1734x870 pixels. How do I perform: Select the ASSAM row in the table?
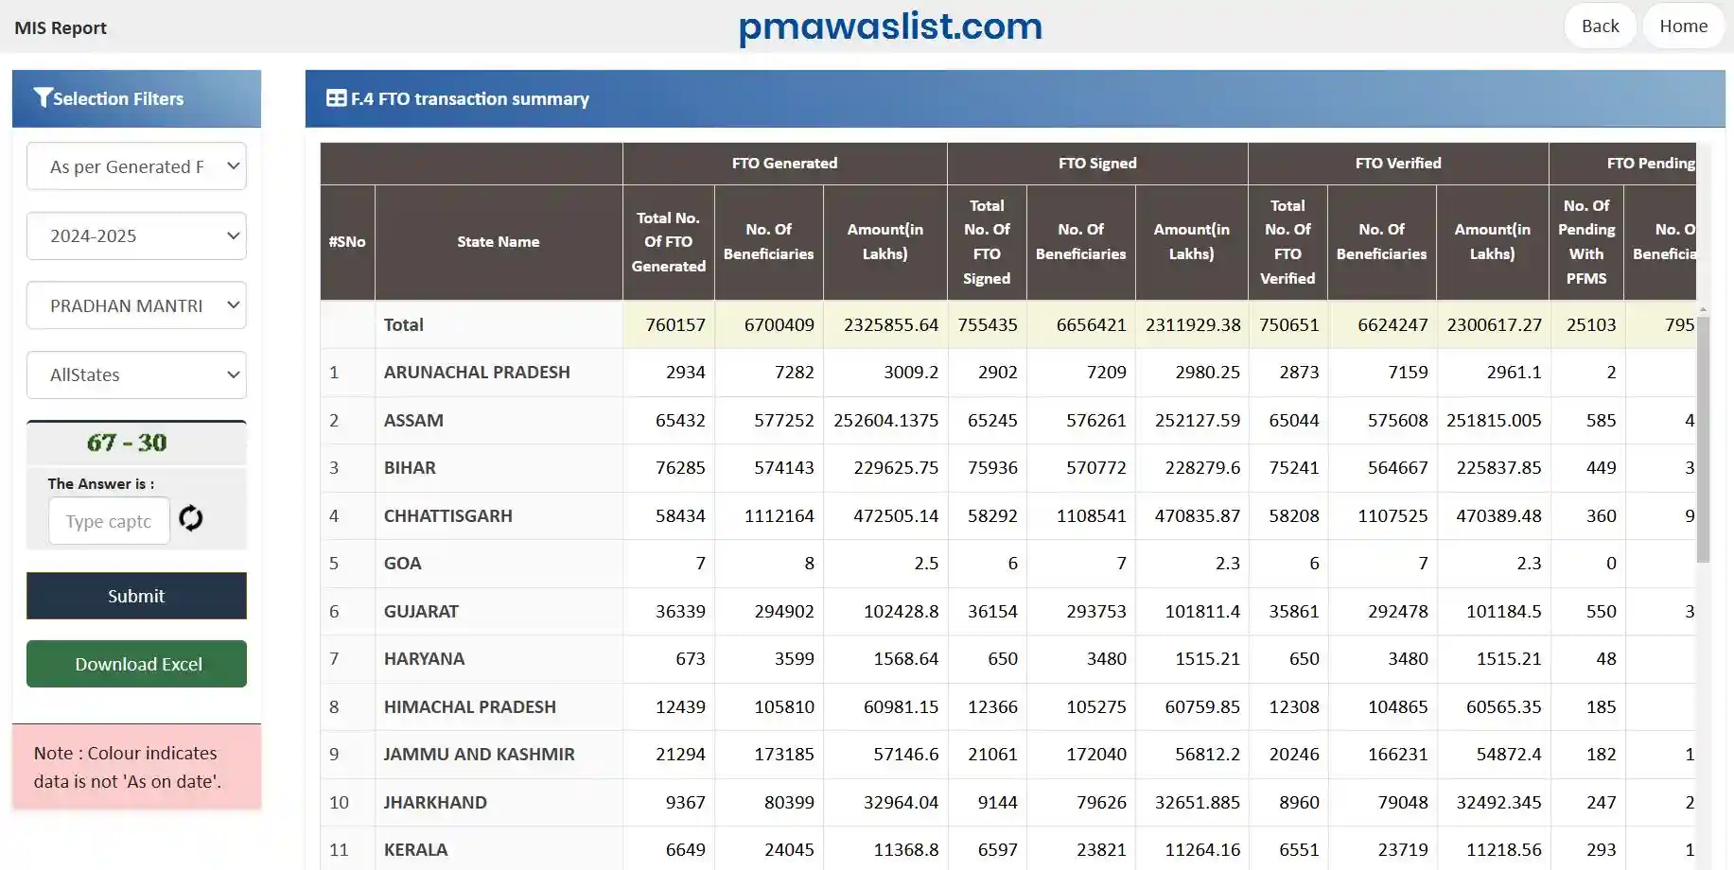coord(413,420)
